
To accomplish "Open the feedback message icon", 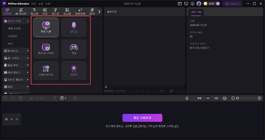I will click(186, 4).
